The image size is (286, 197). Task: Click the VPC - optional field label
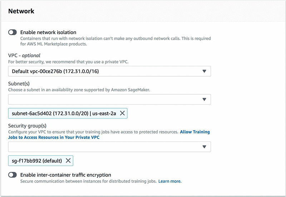[x=24, y=56]
